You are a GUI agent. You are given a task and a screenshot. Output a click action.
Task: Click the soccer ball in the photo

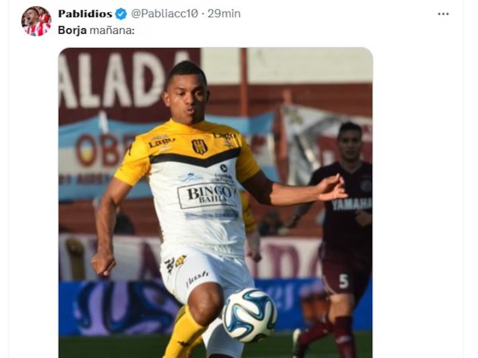point(249,315)
